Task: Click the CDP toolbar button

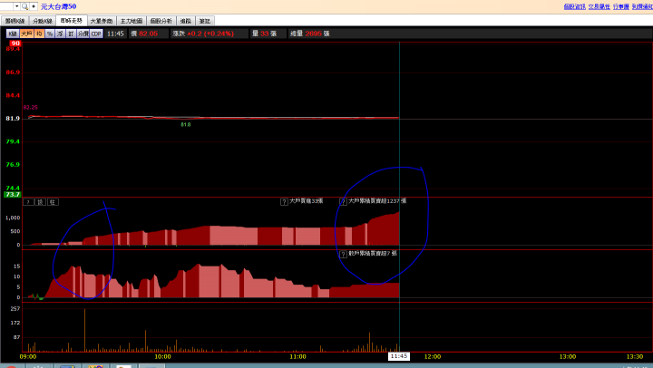Action: tap(96, 34)
